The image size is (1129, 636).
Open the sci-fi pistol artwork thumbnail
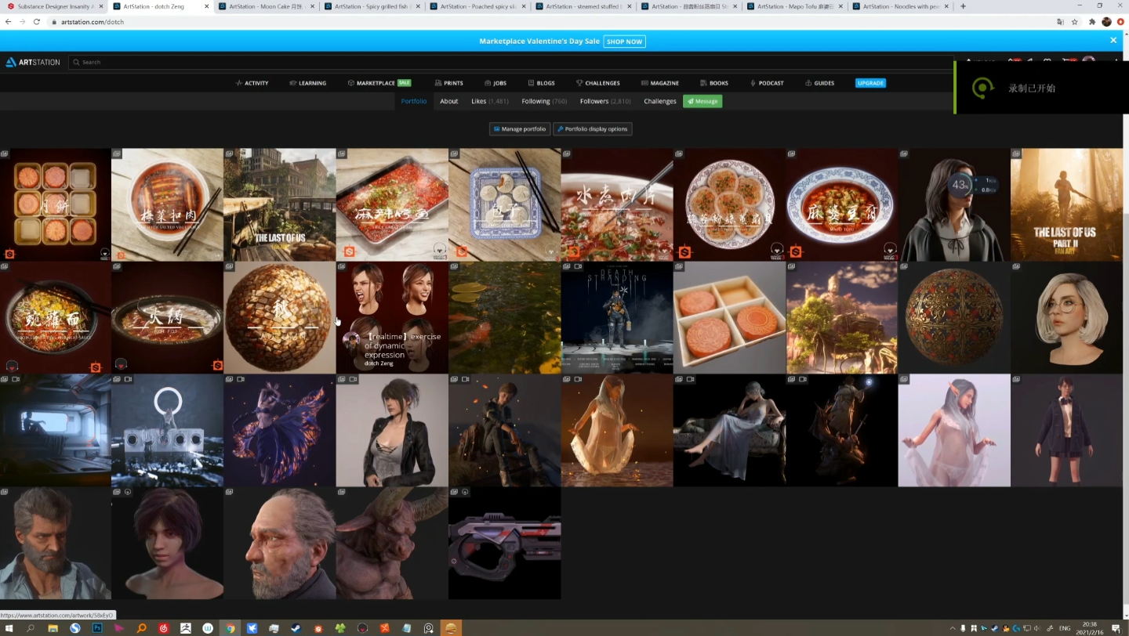504,543
